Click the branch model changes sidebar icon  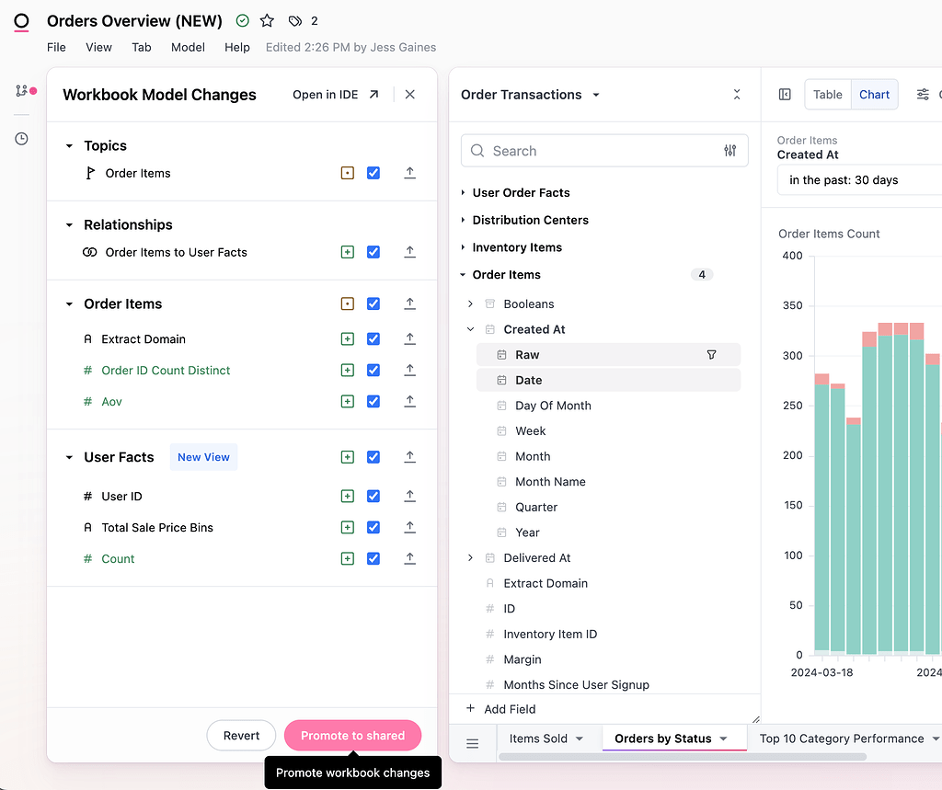pyautogui.click(x=22, y=91)
